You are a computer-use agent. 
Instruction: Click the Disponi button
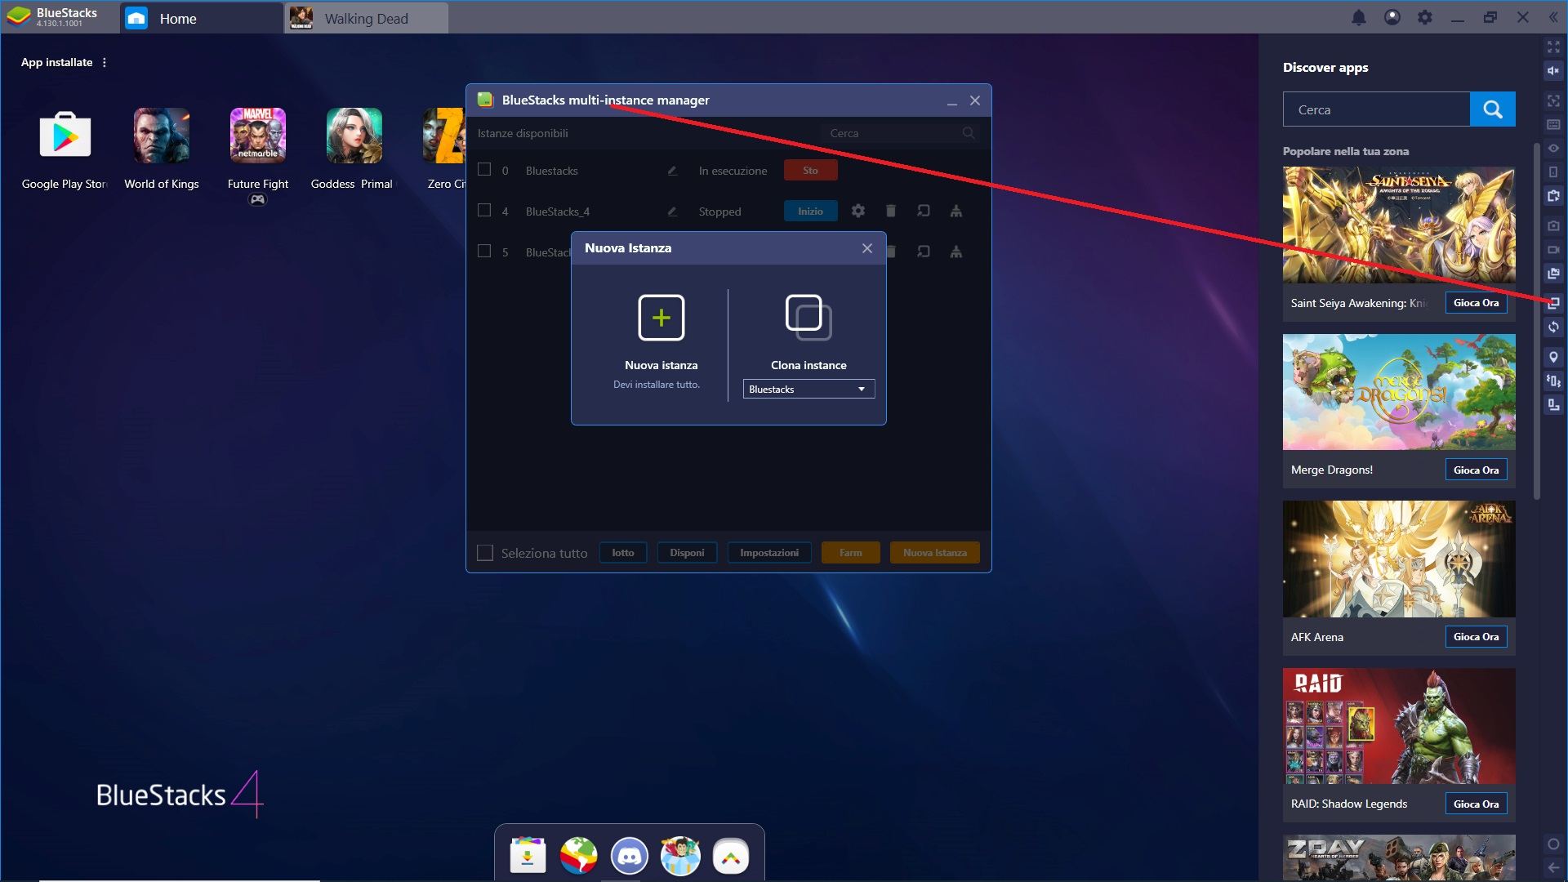click(687, 553)
